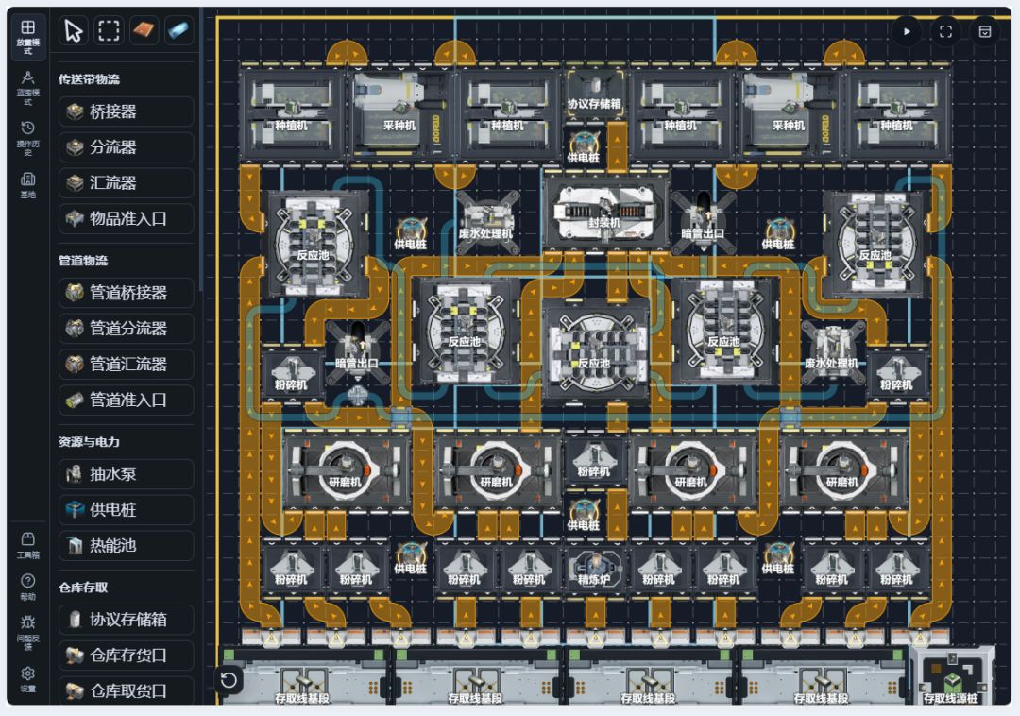Select the dashed marquee selection tool
The image size is (1020, 716).
109,30
